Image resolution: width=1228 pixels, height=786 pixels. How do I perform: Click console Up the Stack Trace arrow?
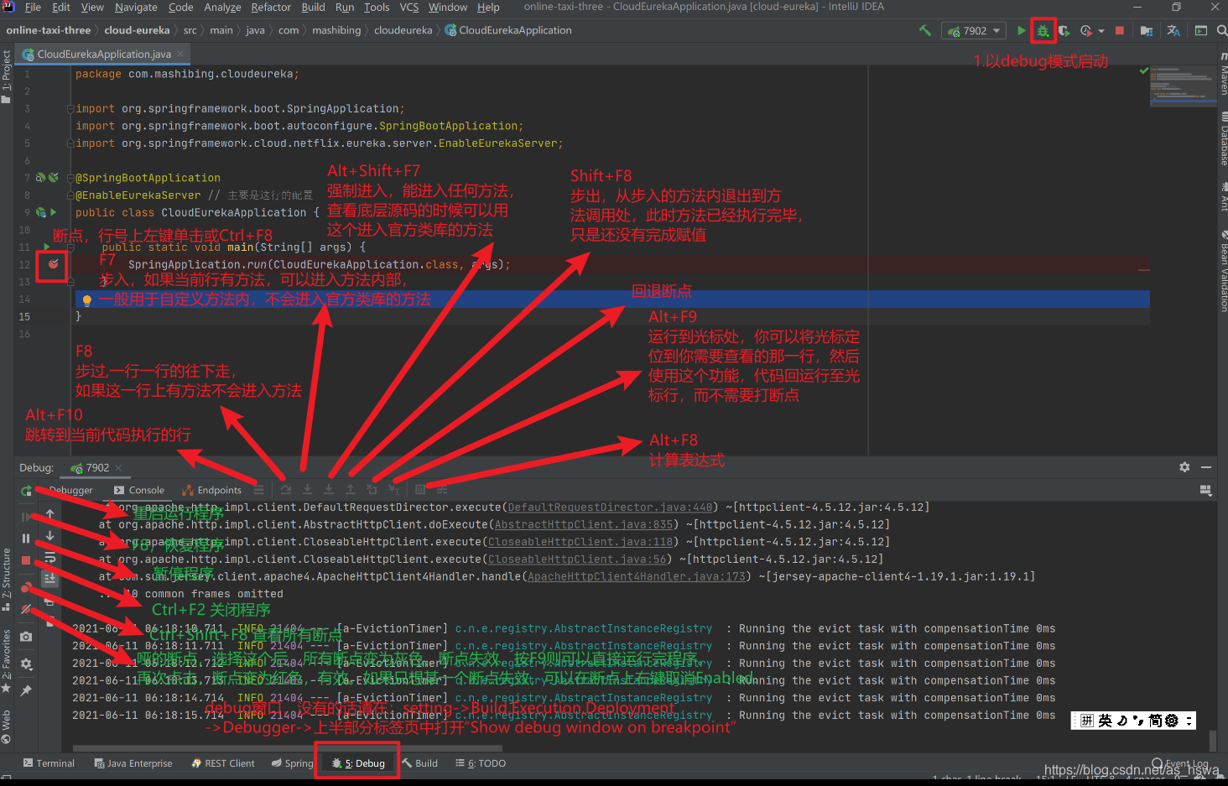click(x=49, y=514)
